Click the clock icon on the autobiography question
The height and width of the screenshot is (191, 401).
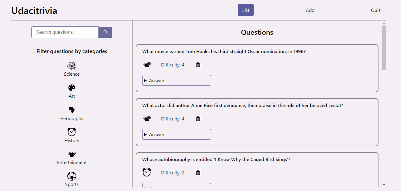pos(147,172)
